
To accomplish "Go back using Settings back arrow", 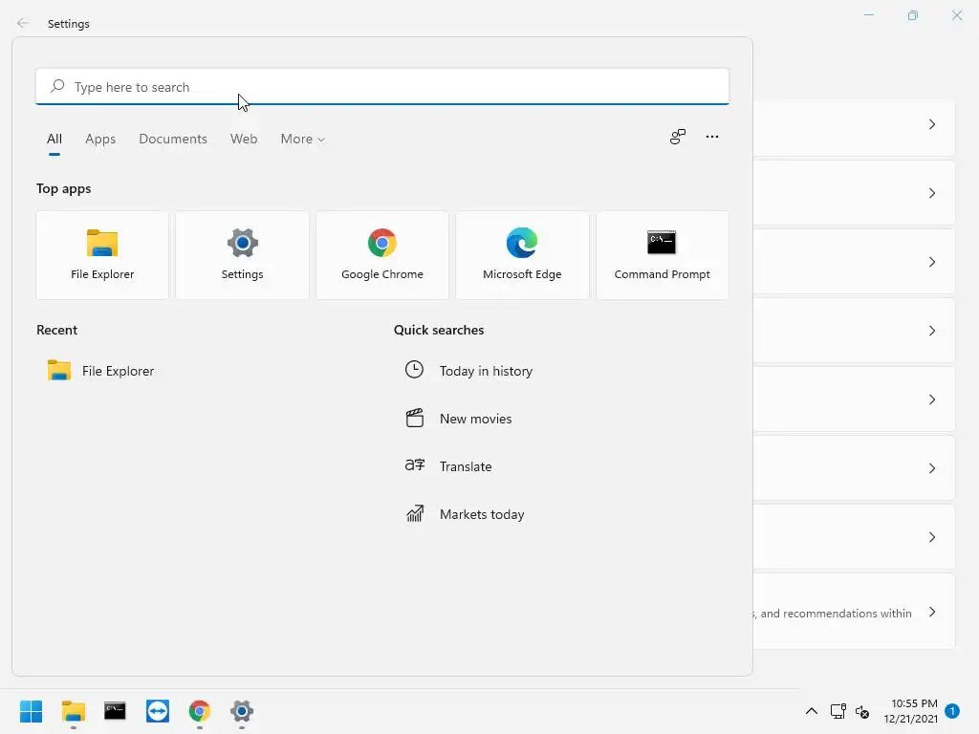I will point(23,23).
